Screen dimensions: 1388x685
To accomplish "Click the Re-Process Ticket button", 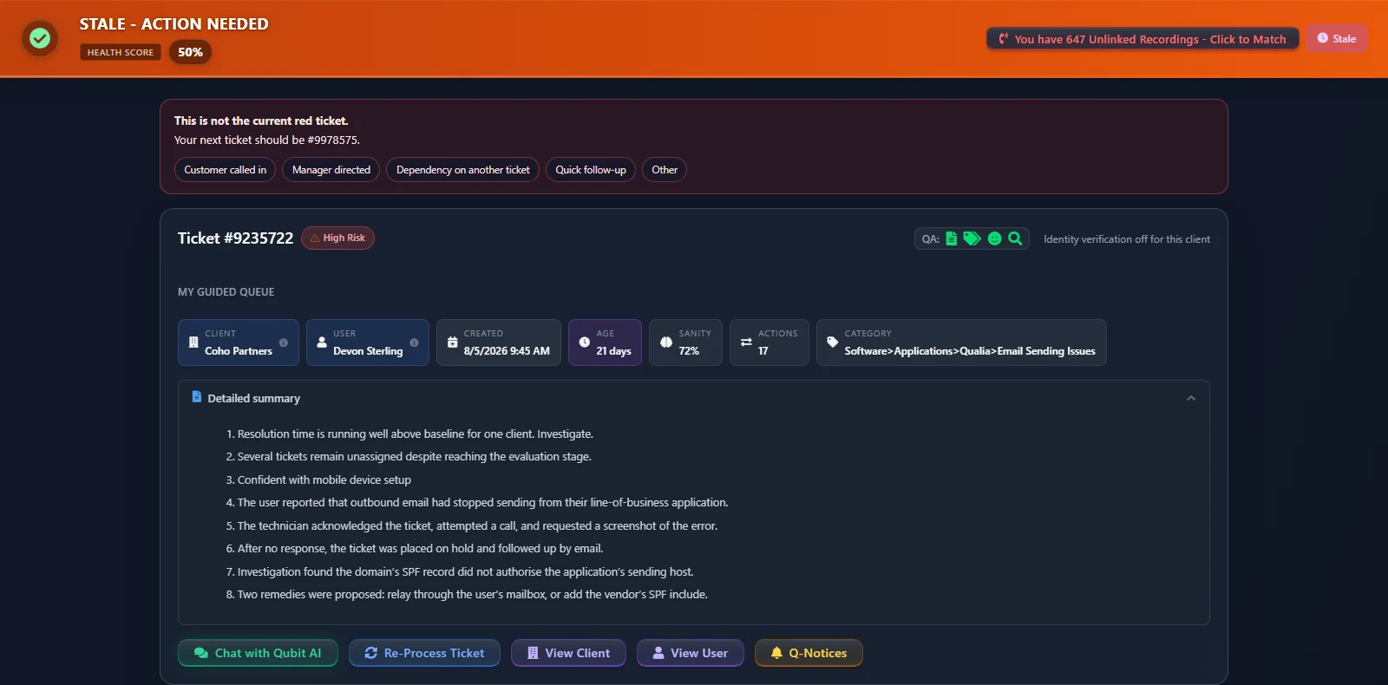I will 424,653.
